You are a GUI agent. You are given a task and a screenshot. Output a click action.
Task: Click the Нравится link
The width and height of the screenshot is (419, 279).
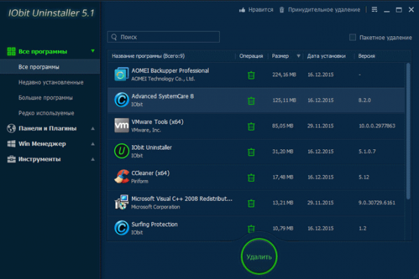coord(260,10)
